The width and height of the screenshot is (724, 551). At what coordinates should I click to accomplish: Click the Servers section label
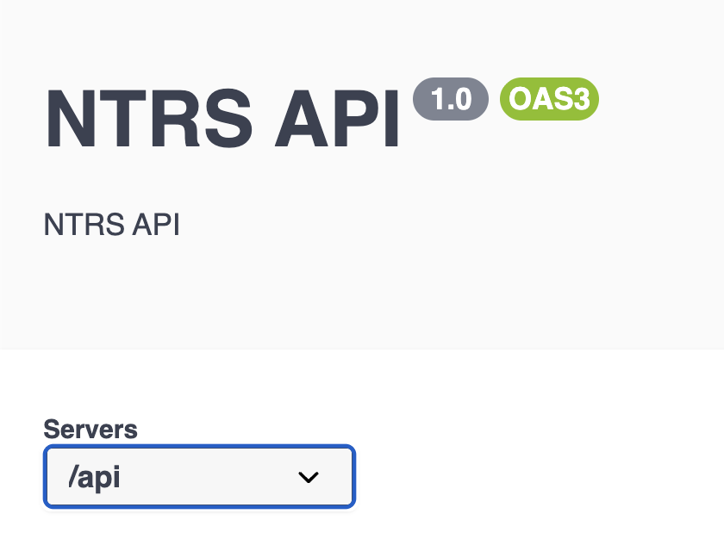click(90, 430)
